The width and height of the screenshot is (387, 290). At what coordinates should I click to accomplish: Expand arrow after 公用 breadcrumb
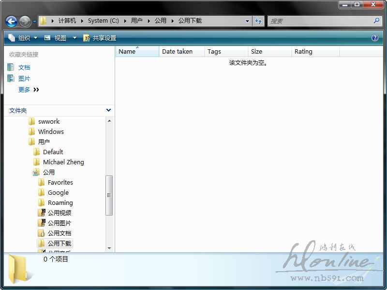173,21
